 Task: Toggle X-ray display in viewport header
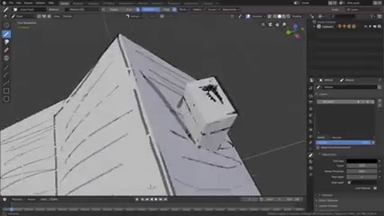tap(269, 16)
